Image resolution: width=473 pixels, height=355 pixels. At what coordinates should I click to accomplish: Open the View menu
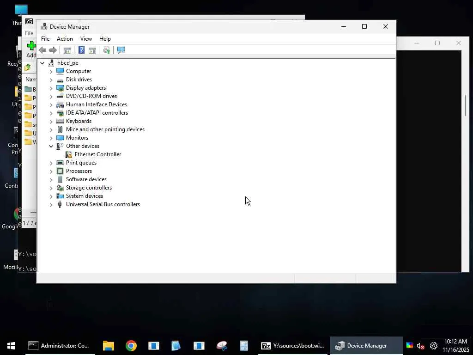point(86,39)
